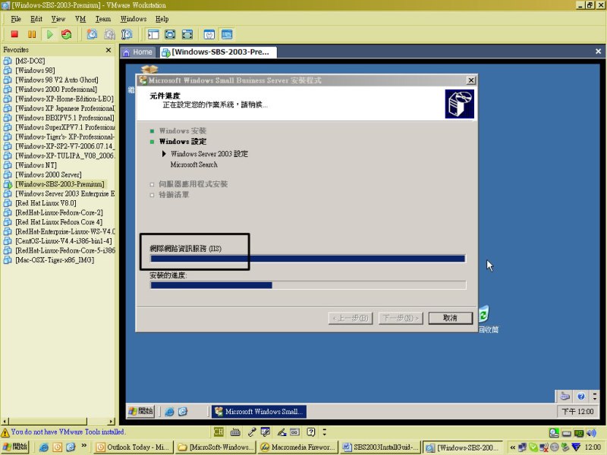
Task: Click the 下一步 next button in setup dialog
Action: 401,318
